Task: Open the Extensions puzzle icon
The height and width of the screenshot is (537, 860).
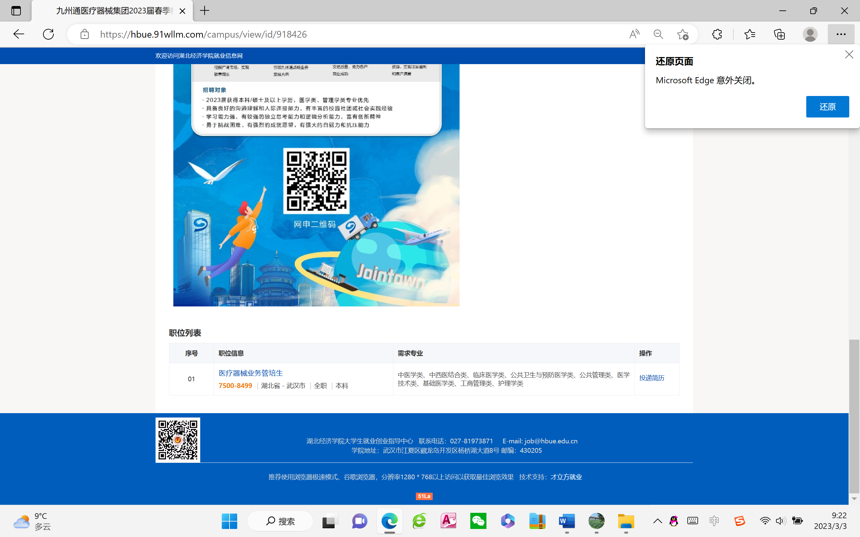Action: [x=717, y=34]
